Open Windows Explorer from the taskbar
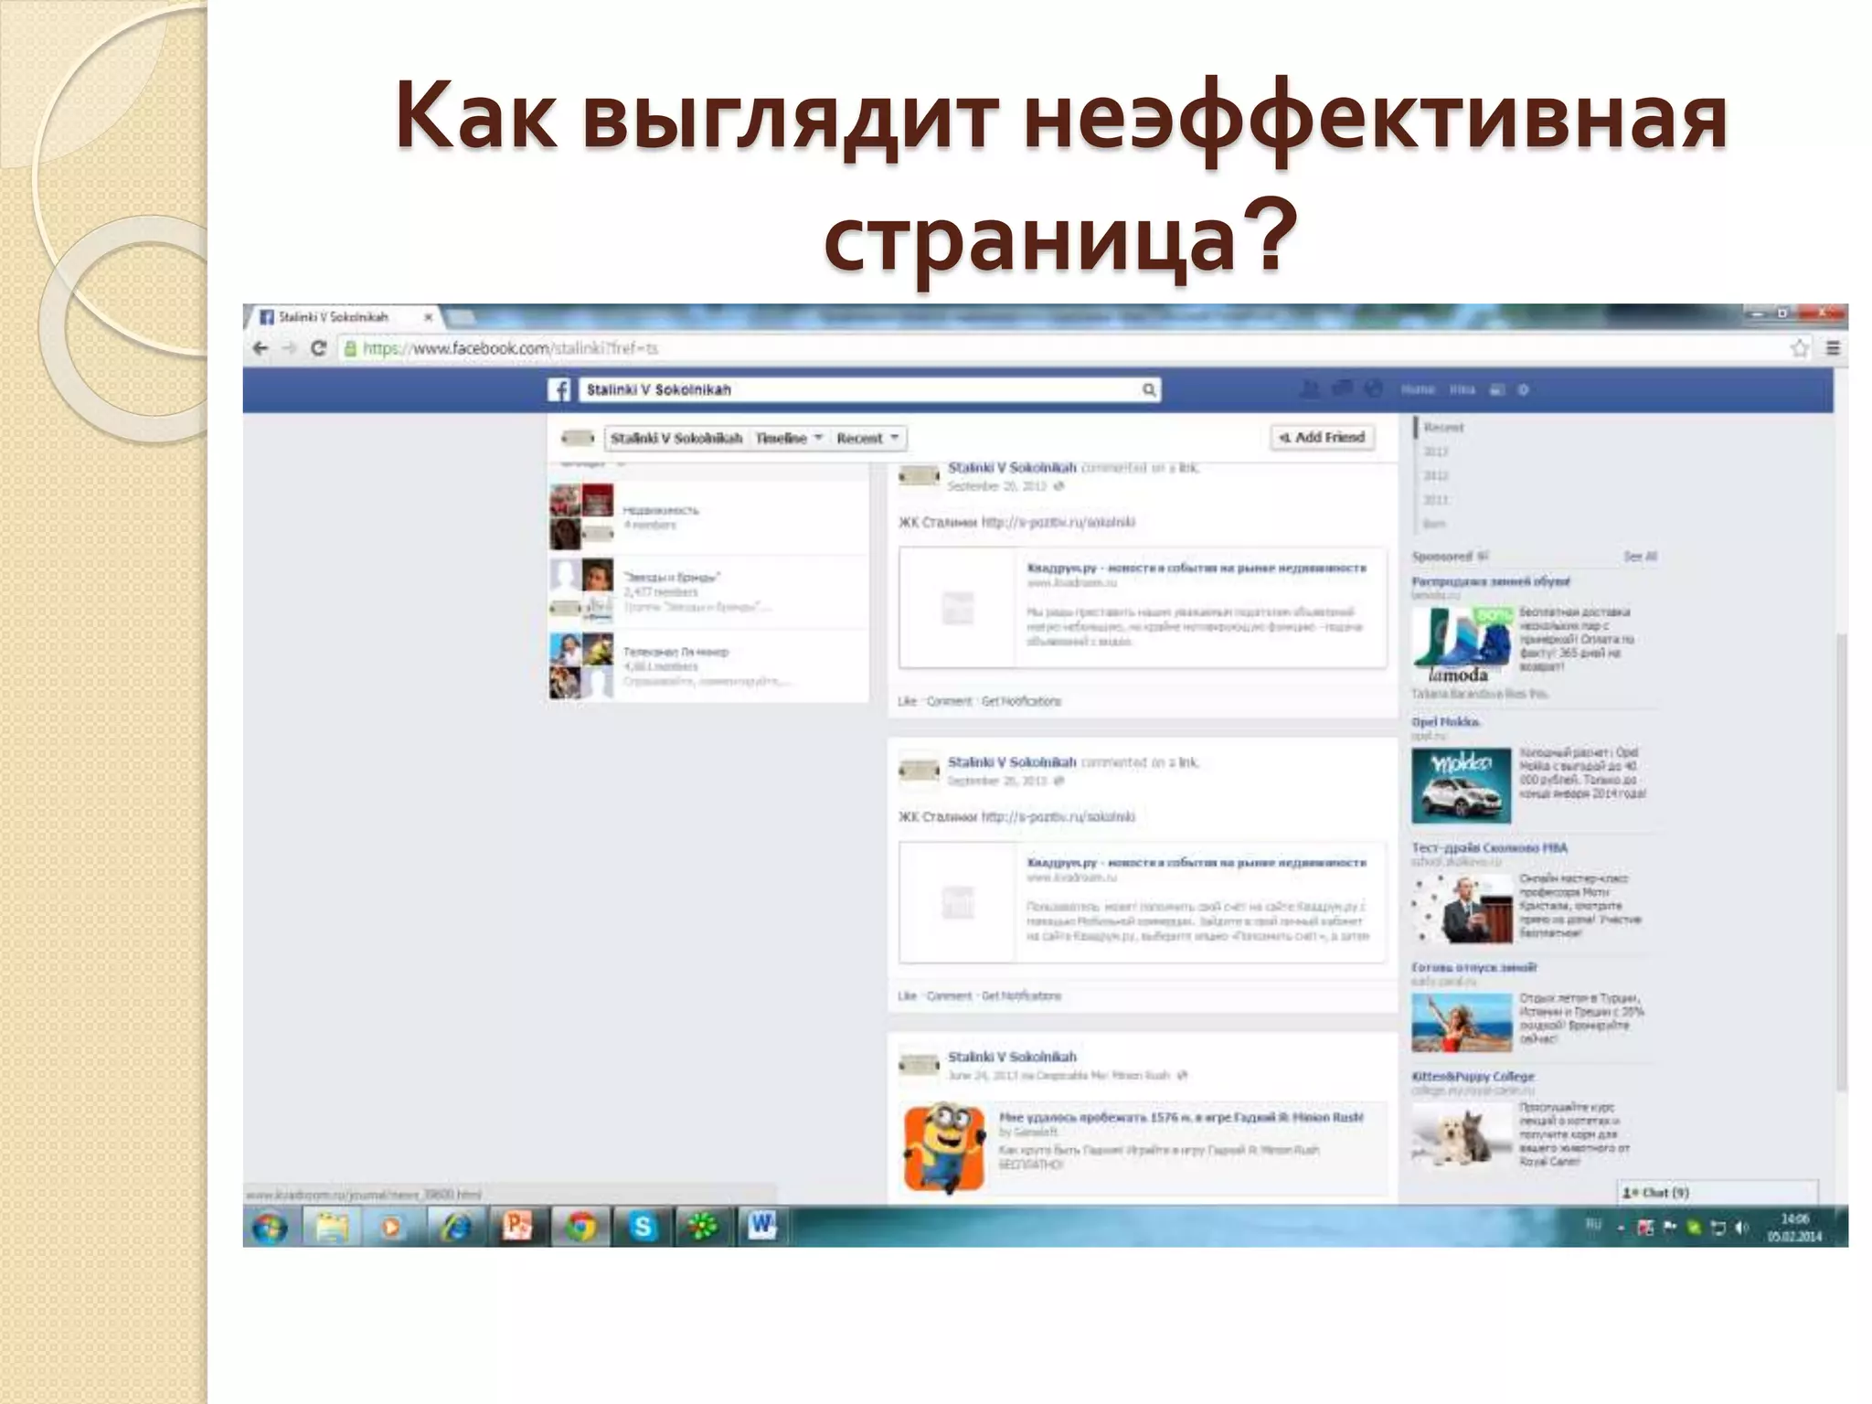Viewport: 1872px width, 1404px height. coord(331,1228)
